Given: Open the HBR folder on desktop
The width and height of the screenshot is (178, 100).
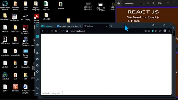Looking at the screenshot, I should tap(26, 76).
